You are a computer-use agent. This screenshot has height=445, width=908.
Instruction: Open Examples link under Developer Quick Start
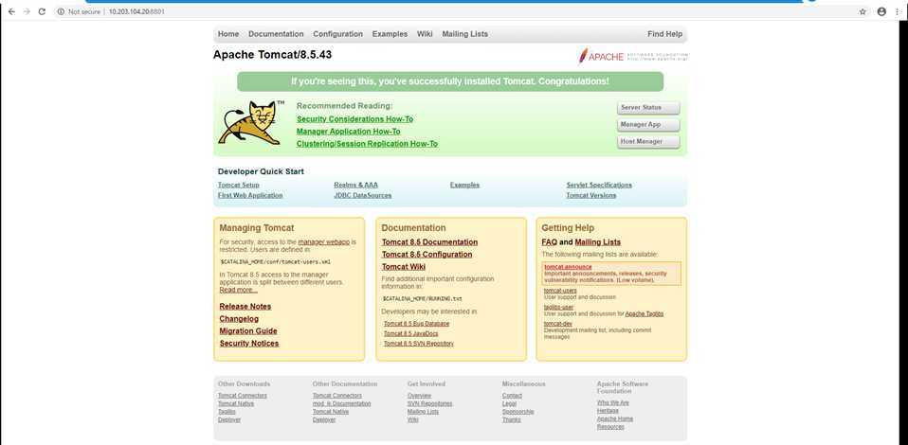click(x=464, y=186)
